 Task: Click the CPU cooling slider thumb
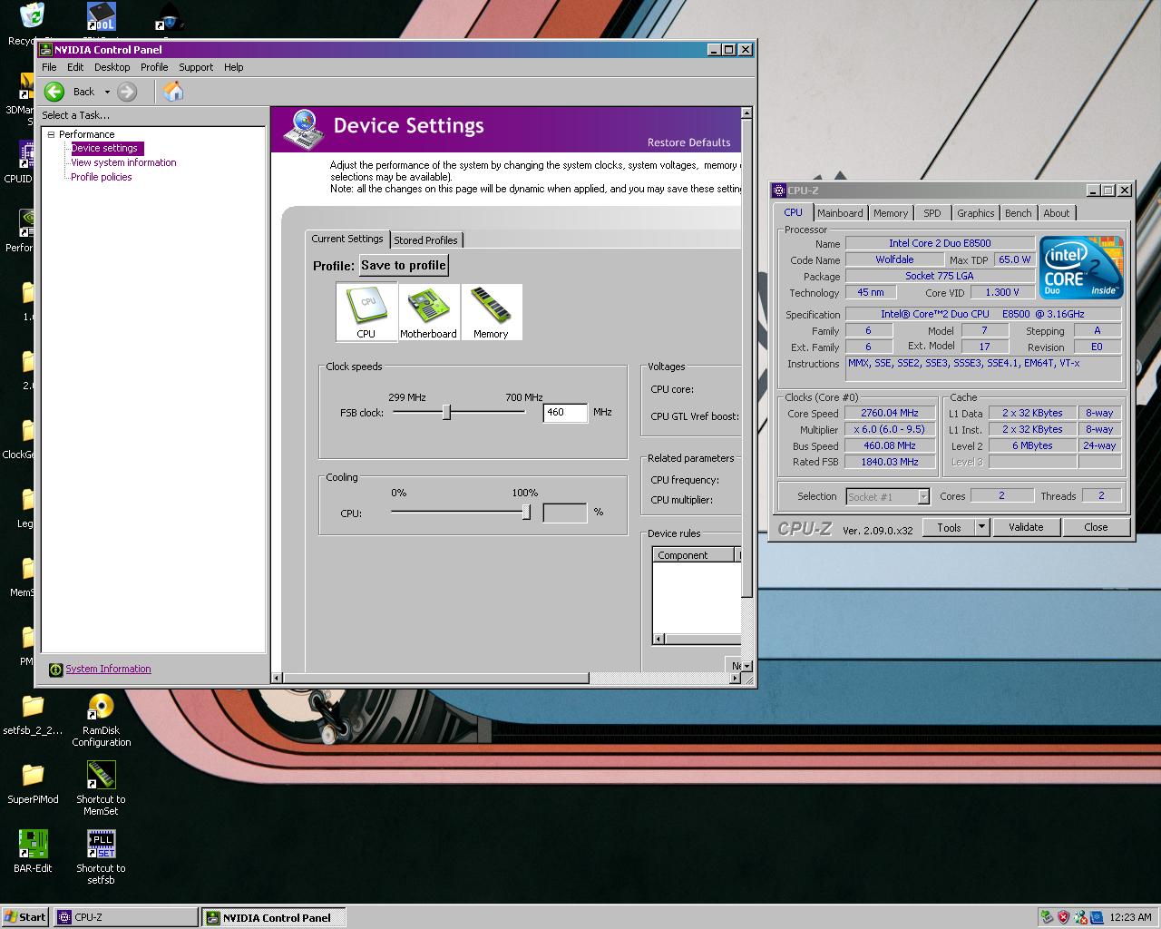(526, 513)
